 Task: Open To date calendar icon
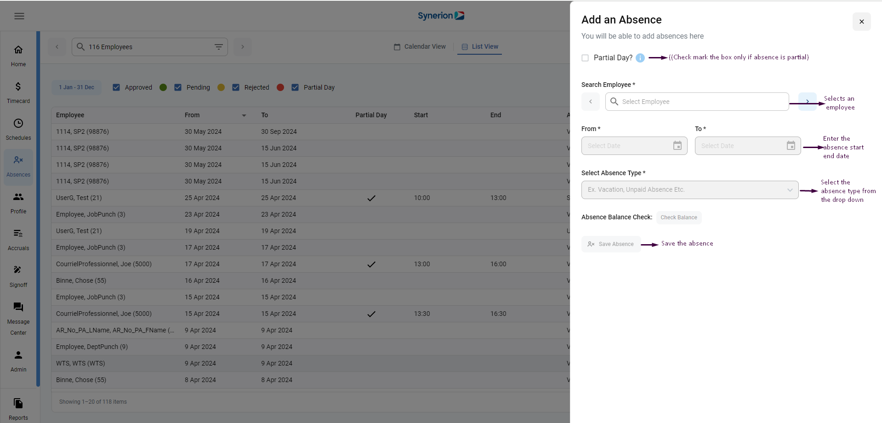pos(791,146)
